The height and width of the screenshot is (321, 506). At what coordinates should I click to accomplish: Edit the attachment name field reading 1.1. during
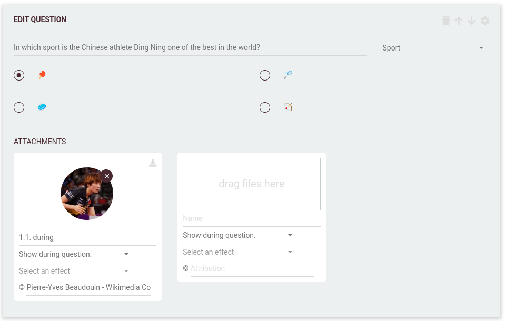[87, 237]
